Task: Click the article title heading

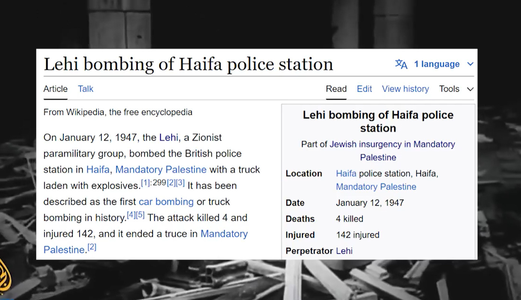Action: pyautogui.click(x=188, y=64)
